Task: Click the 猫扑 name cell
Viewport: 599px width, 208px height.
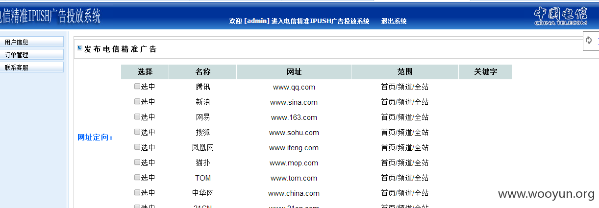Action: coord(203,163)
